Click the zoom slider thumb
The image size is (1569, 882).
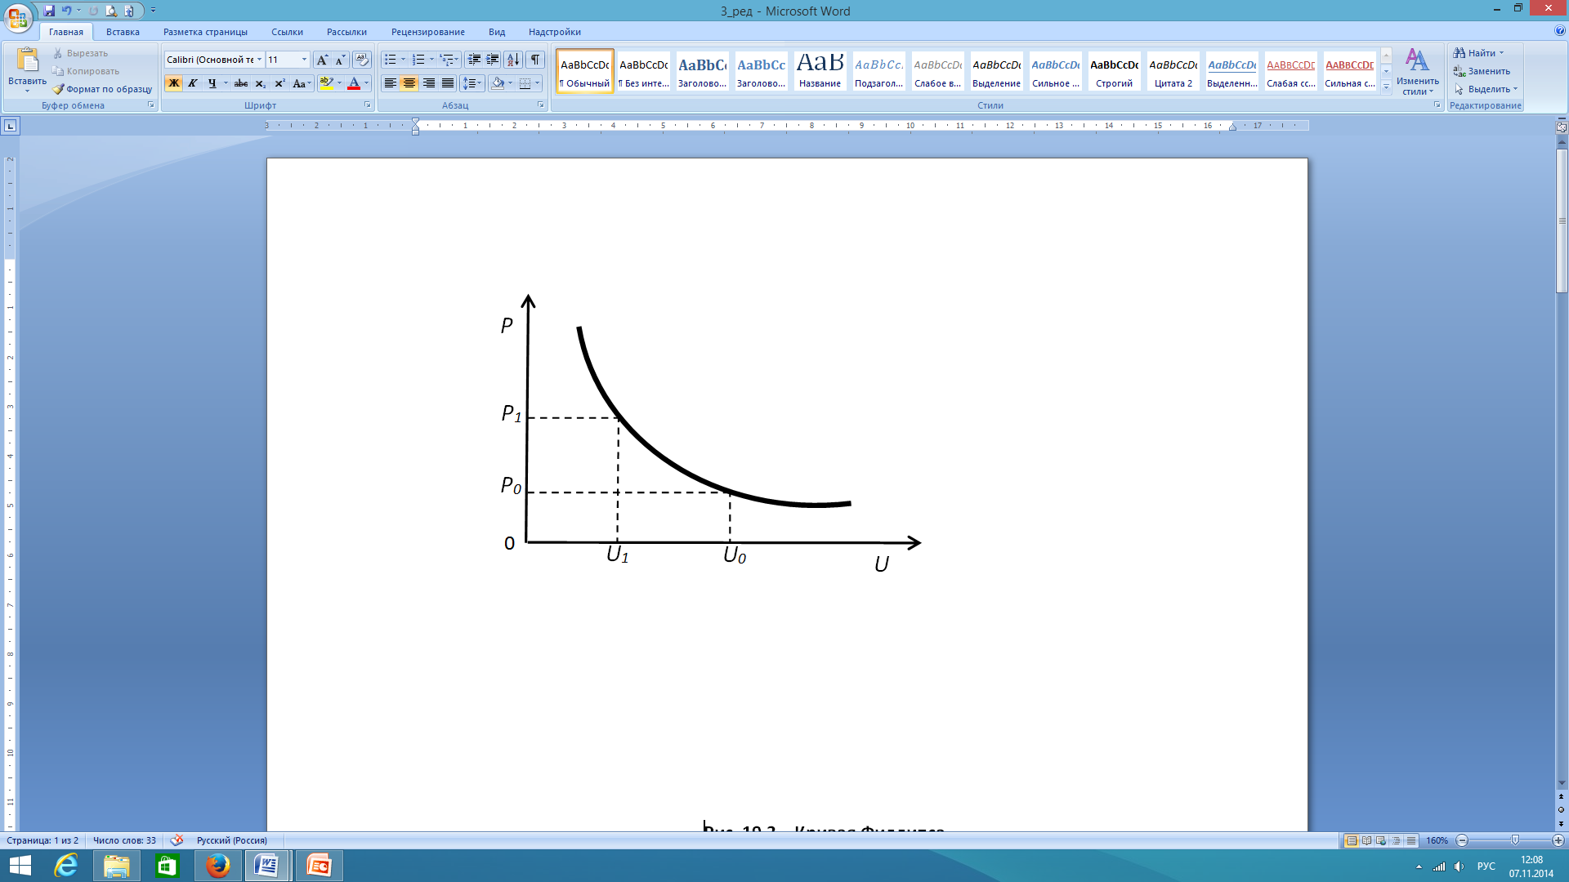1515,840
